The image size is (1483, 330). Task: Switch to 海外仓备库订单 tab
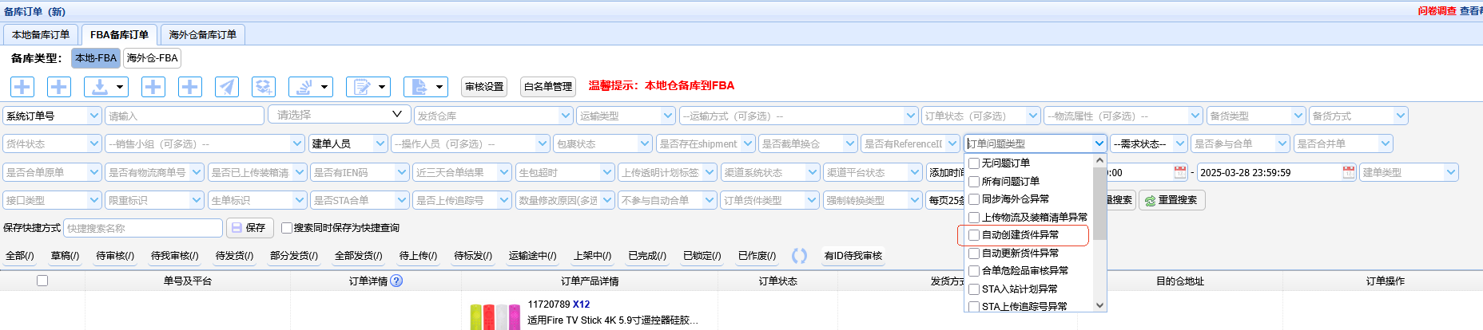(203, 34)
